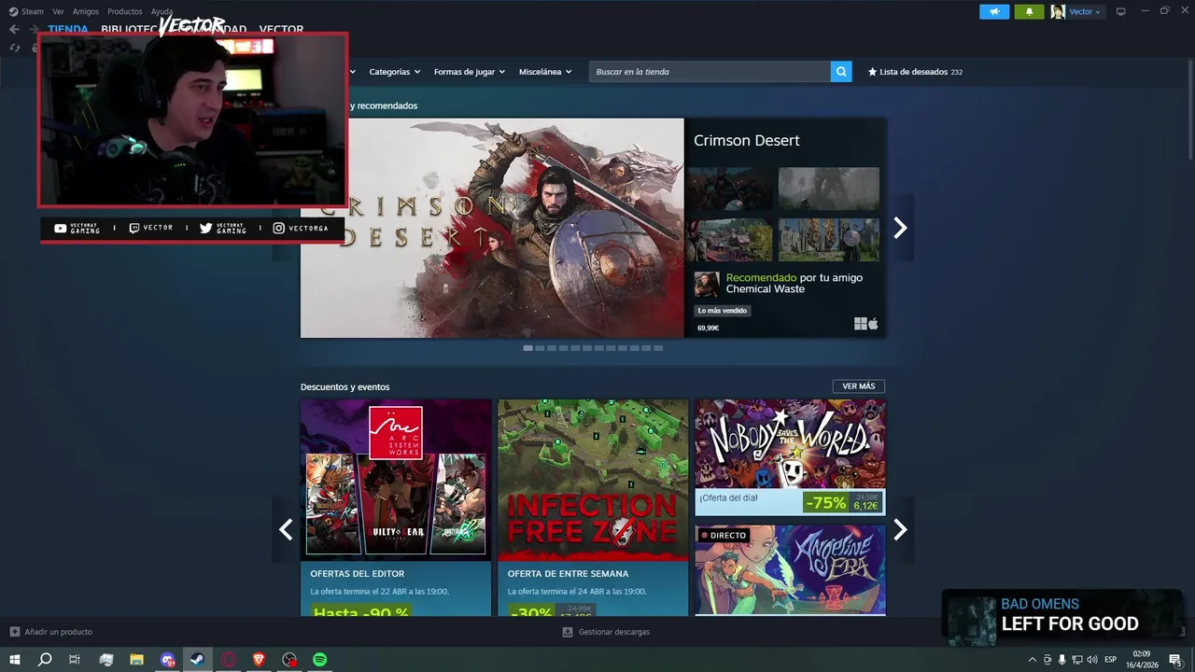Select the last featured carousel page dot
The width and height of the screenshot is (1195, 672).
pos(658,348)
